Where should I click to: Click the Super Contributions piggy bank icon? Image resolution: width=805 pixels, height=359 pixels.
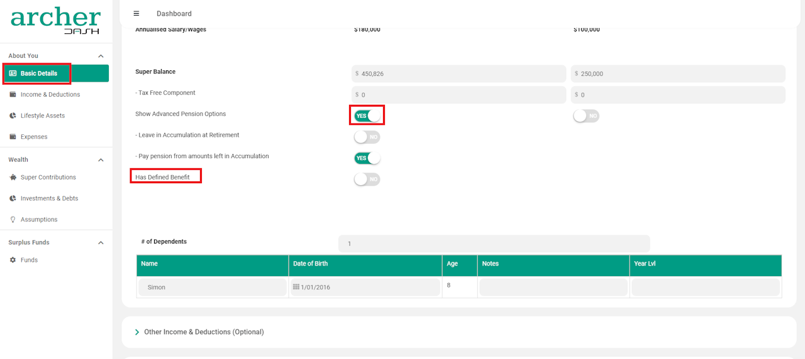(13, 178)
